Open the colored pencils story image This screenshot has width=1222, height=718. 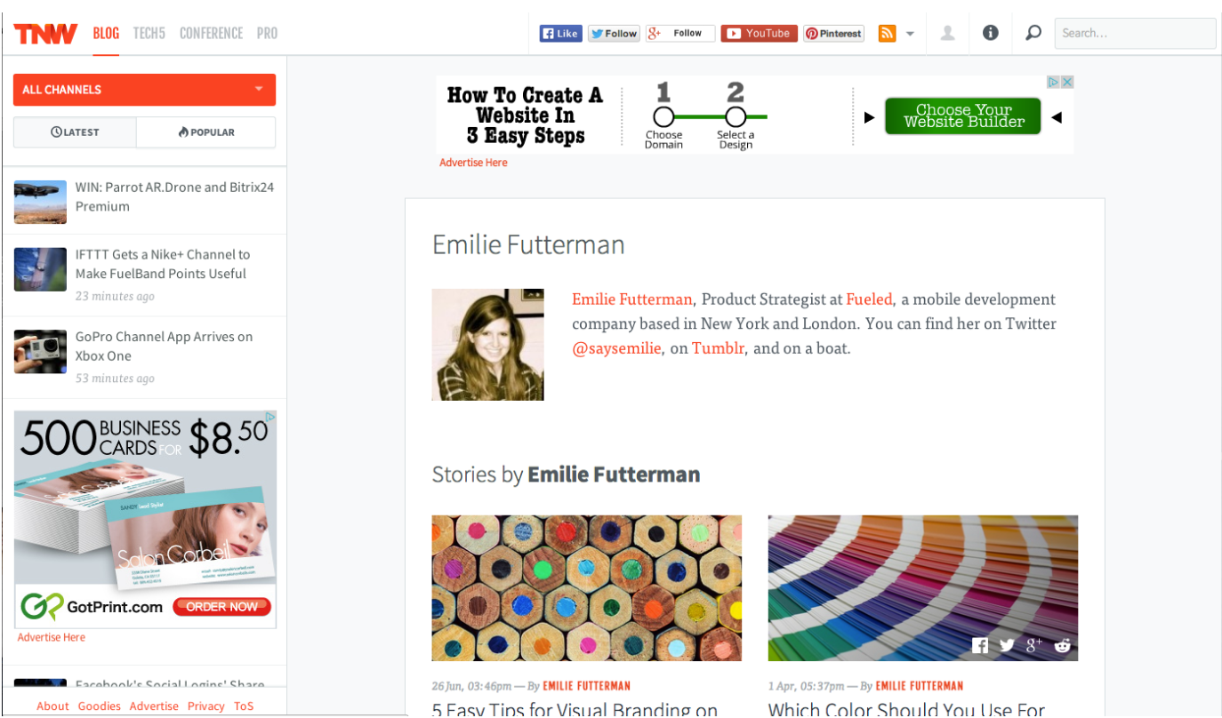[586, 587]
